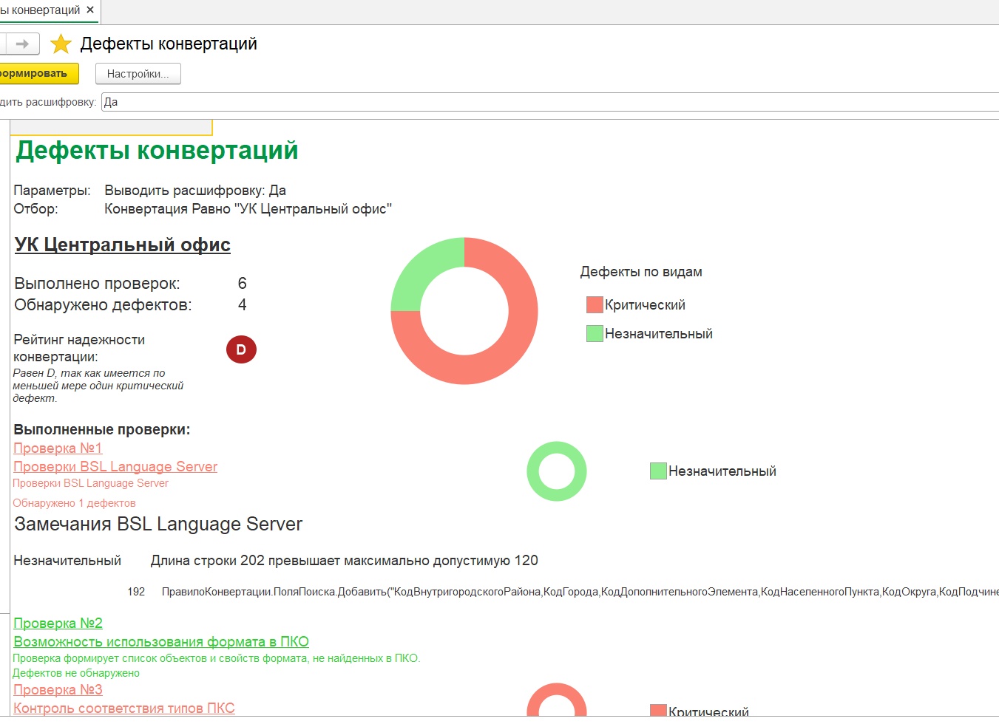Close the Дефекты конвертаций tab

point(90,10)
